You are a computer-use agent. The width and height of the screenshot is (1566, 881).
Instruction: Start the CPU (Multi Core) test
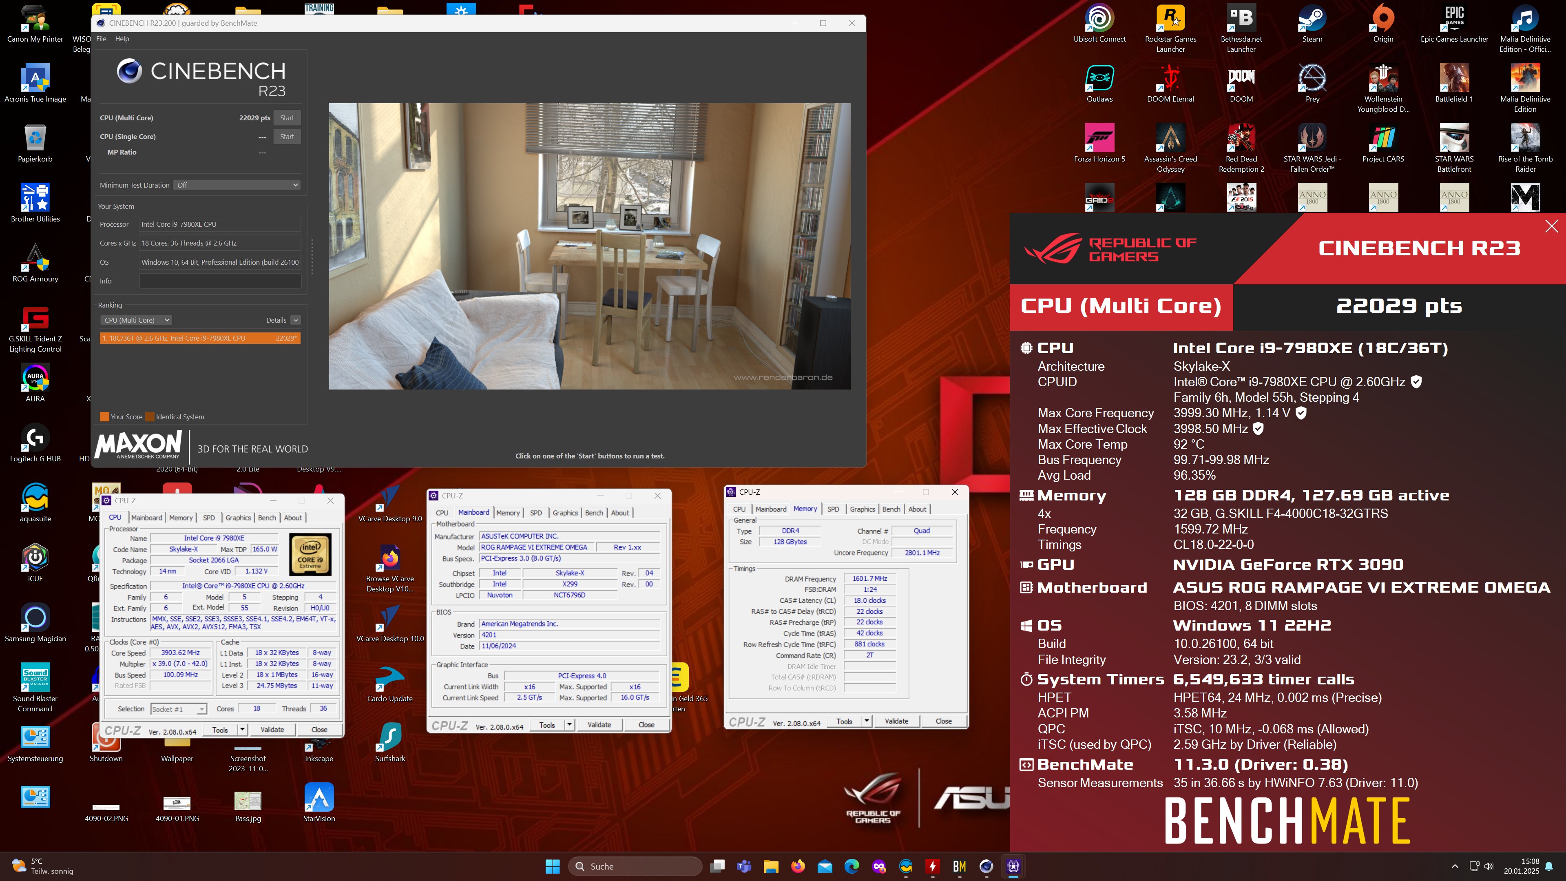[x=287, y=118]
